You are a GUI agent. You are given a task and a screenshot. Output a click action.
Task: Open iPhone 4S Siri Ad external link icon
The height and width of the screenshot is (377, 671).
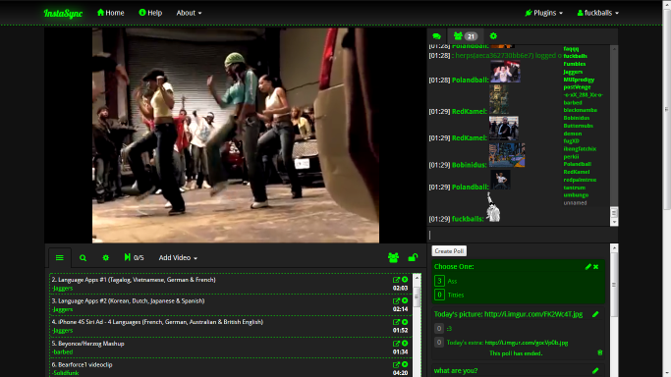click(396, 322)
